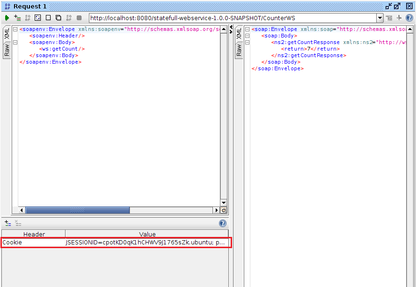
Task: Click help icon beside endpoint bar
Action: [409, 18]
